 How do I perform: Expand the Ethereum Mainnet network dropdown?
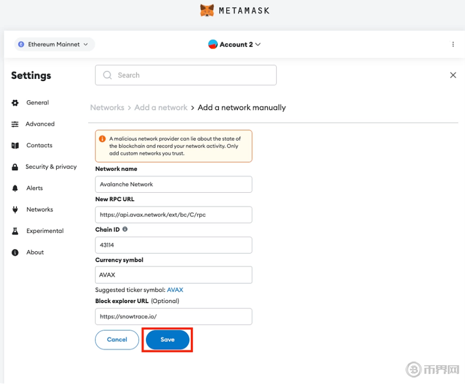(x=55, y=45)
